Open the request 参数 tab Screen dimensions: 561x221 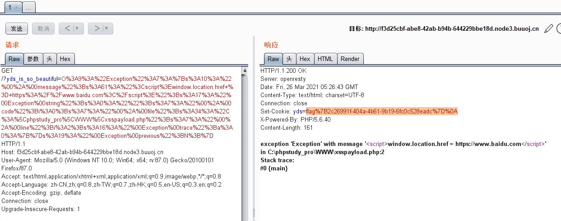(x=33, y=59)
